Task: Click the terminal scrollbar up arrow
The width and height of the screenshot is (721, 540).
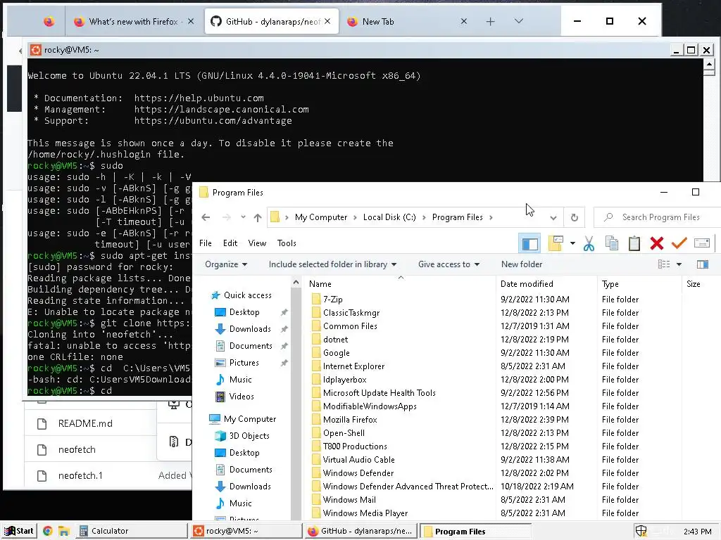Action: pos(709,64)
